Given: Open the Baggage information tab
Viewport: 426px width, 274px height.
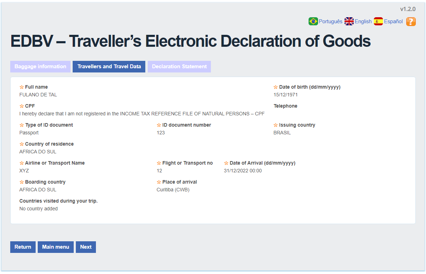Looking at the screenshot, I should click(40, 66).
